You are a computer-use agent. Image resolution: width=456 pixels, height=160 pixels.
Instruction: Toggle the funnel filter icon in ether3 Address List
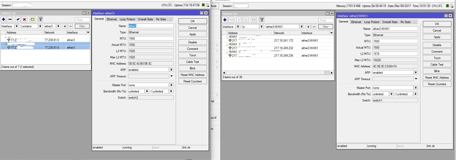(x=40, y=19)
